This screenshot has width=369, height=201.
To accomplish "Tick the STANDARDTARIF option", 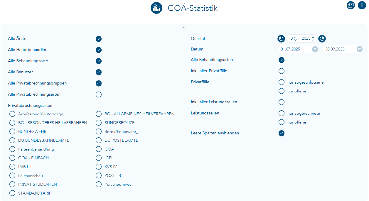I will point(12,193).
